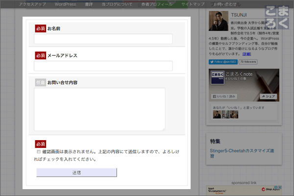Click the 任意 badge beside お問い合せ内容
The height and width of the screenshot is (196, 294).
41,82
